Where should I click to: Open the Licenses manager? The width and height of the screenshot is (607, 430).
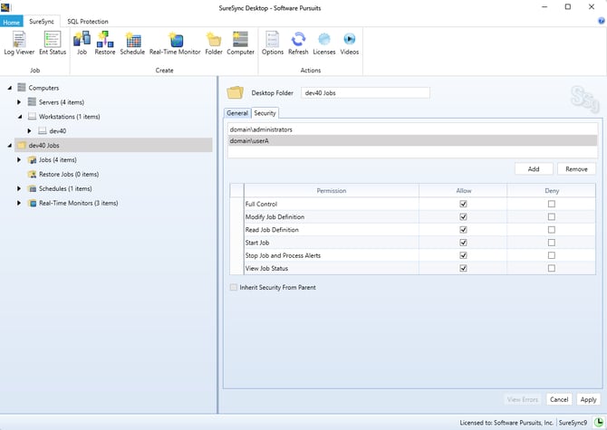pos(324,43)
